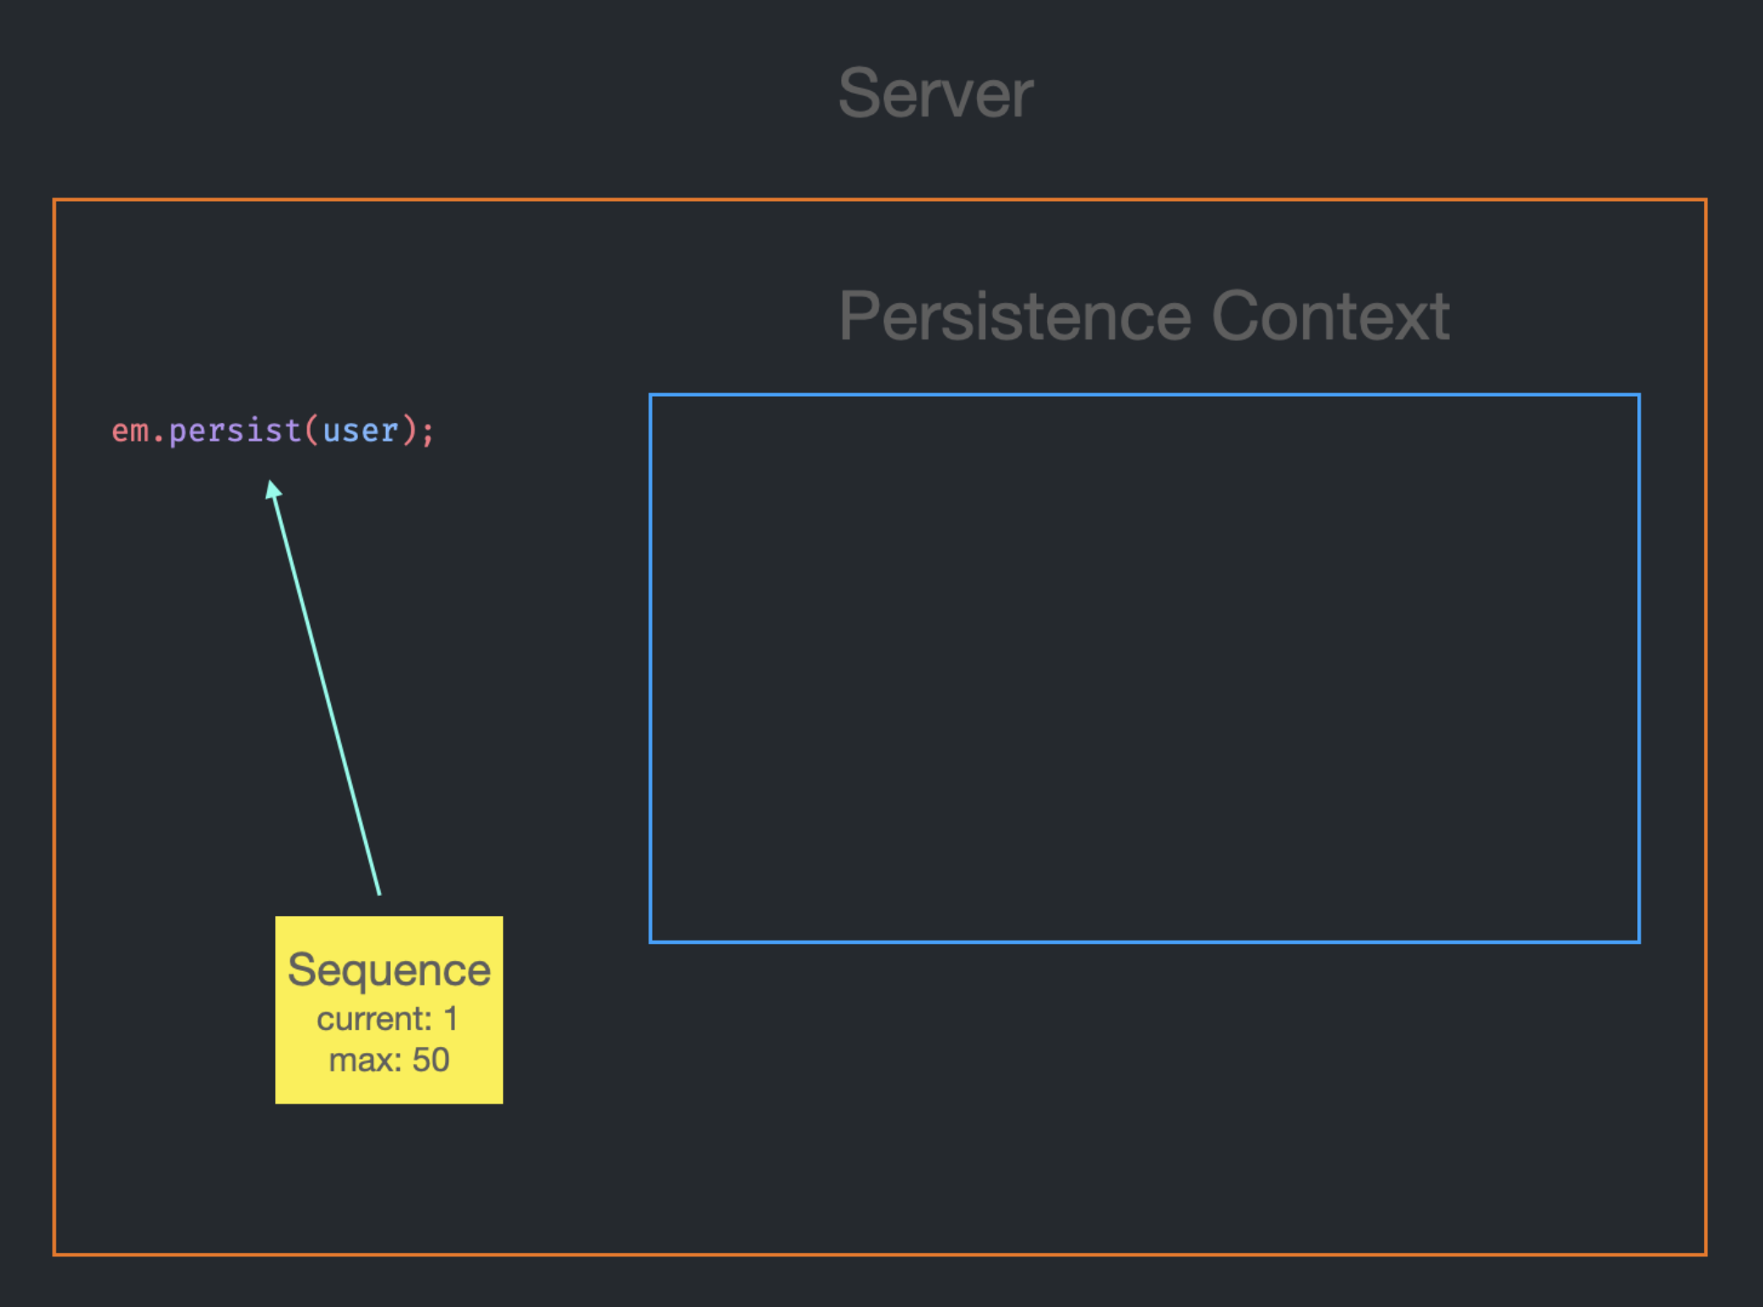
Task: Click the right border of the blue rectangle
Action: point(1639,667)
